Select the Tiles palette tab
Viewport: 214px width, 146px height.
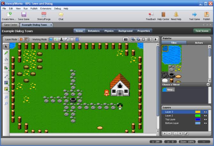(174, 43)
